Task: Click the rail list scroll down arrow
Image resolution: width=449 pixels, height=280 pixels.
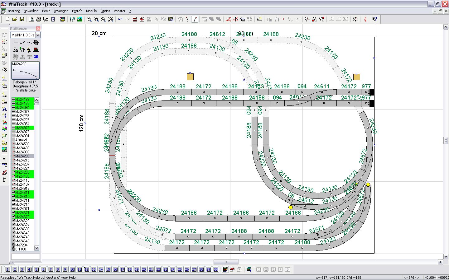Action: (x=37, y=248)
